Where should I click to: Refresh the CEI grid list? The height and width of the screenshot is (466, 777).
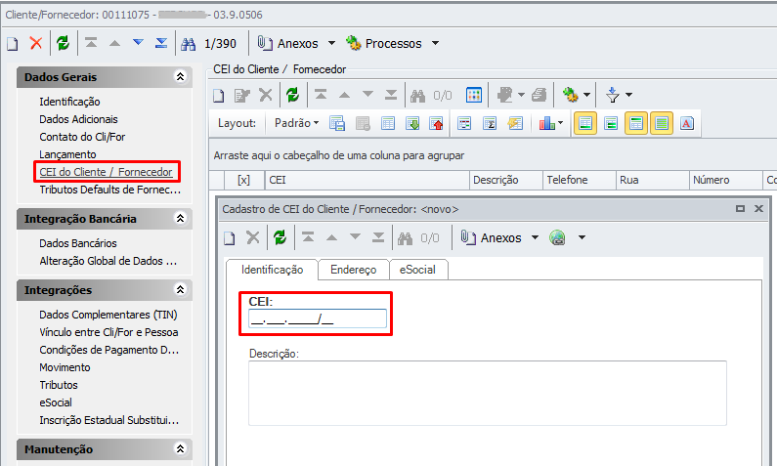(x=293, y=95)
